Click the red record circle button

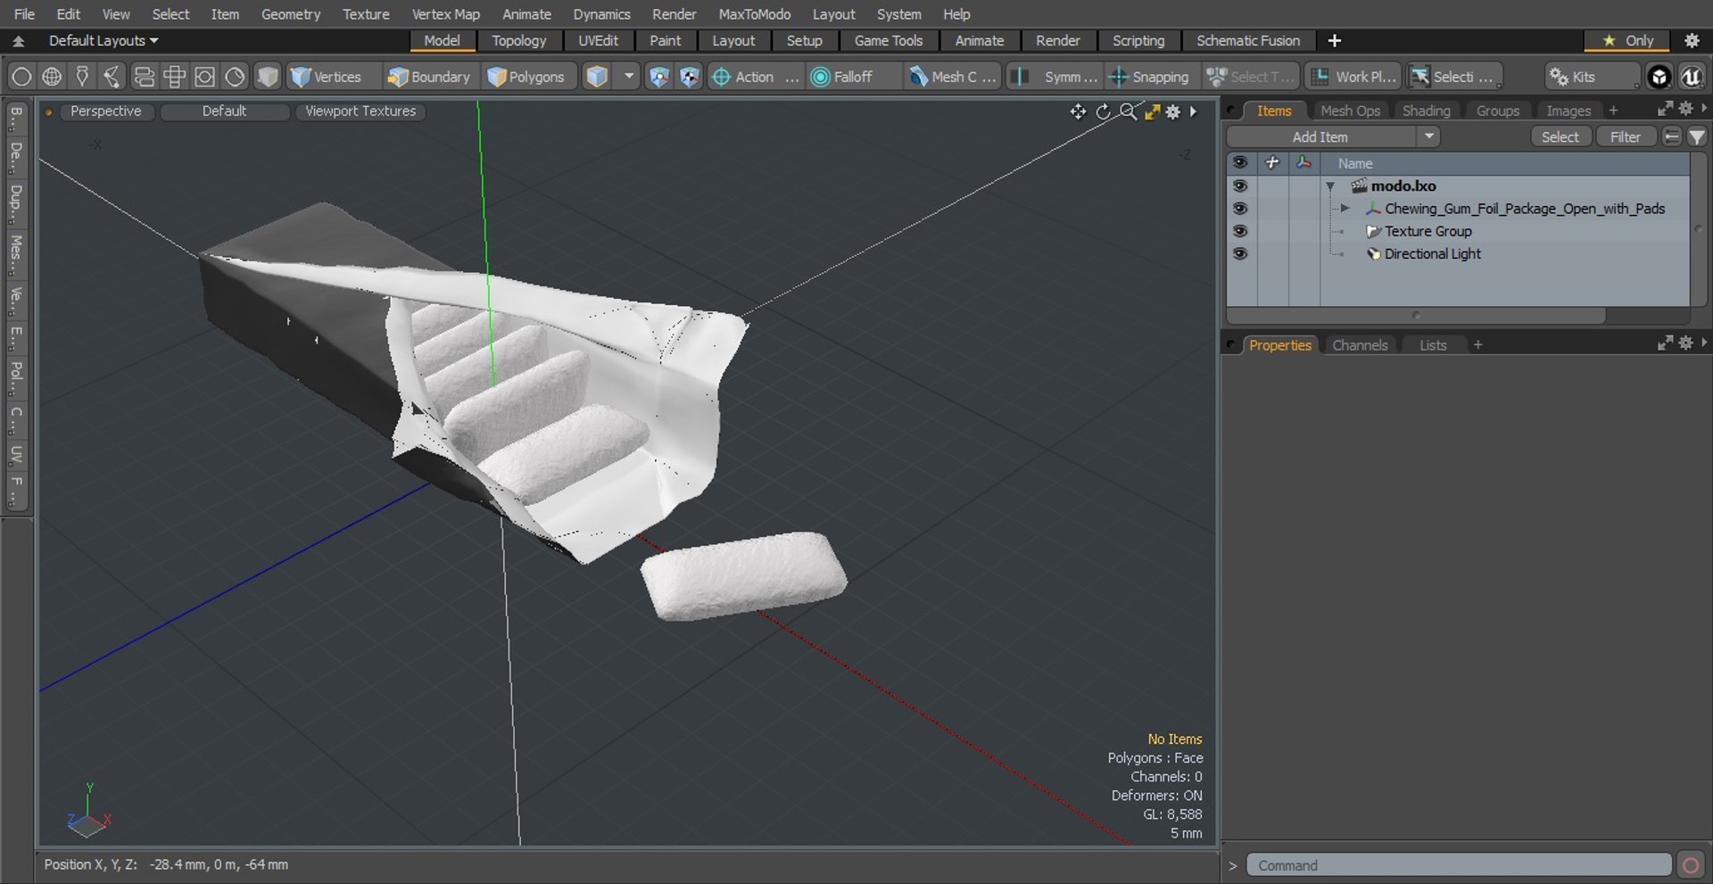point(1690,865)
